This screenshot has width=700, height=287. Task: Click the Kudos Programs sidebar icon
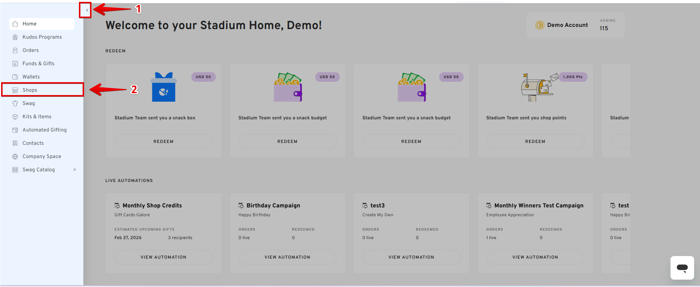point(15,37)
